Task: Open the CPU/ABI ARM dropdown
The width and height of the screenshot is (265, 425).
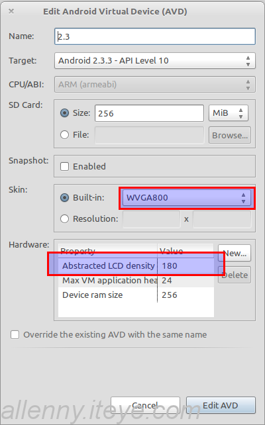Action: click(x=155, y=85)
